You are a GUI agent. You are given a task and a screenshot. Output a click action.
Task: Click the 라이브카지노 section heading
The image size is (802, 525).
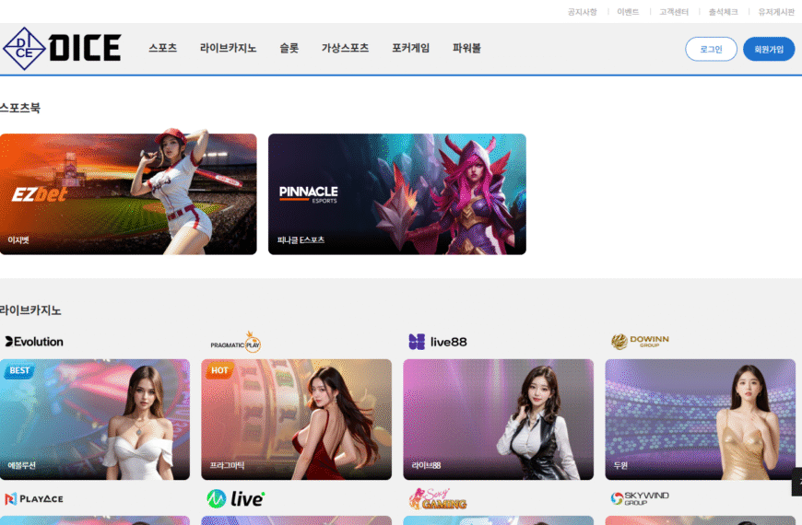(30, 310)
